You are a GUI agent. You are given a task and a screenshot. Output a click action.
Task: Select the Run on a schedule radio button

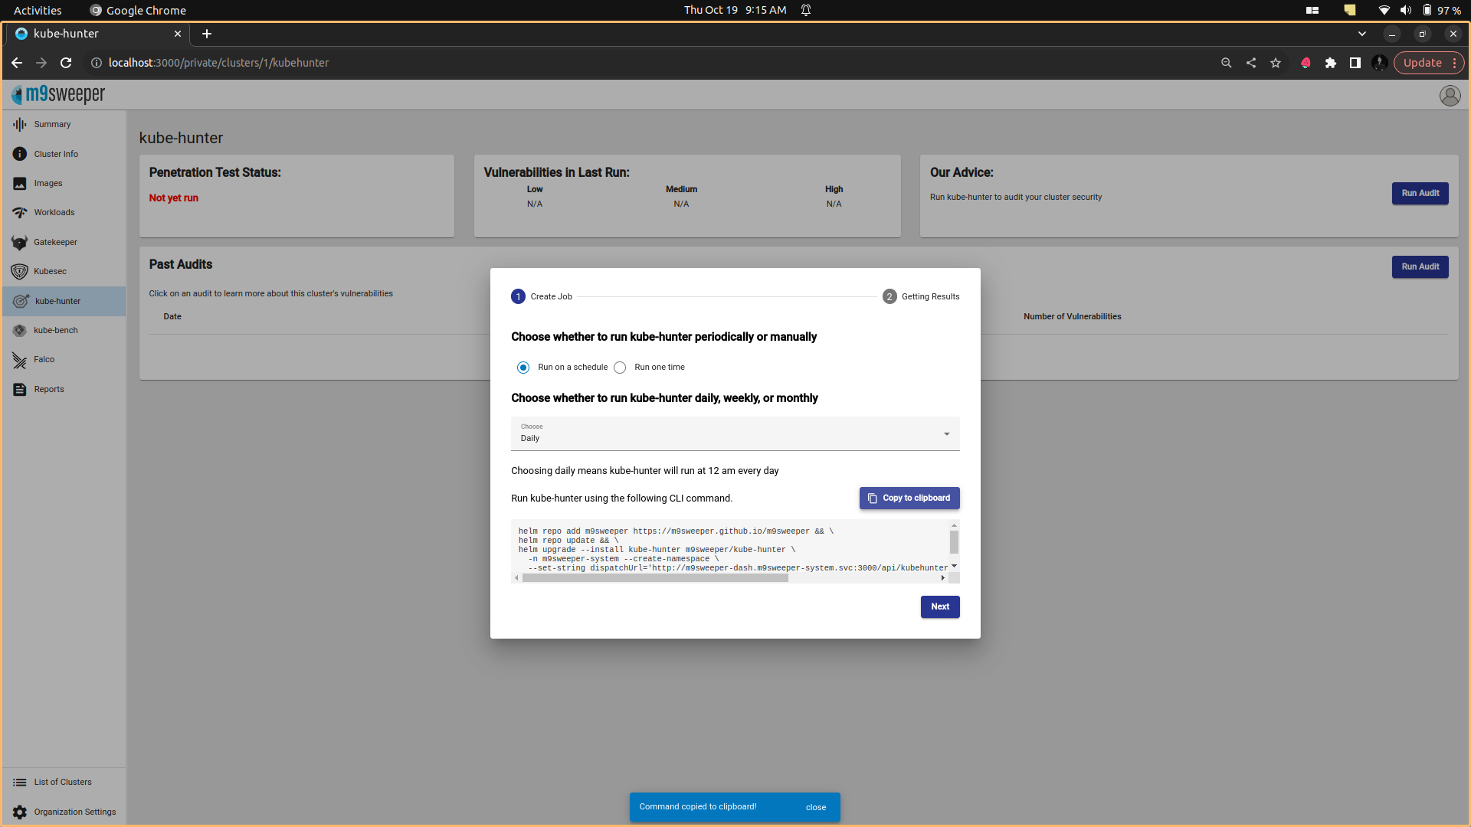(523, 368)
